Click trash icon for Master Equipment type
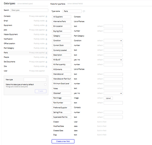 46,35
